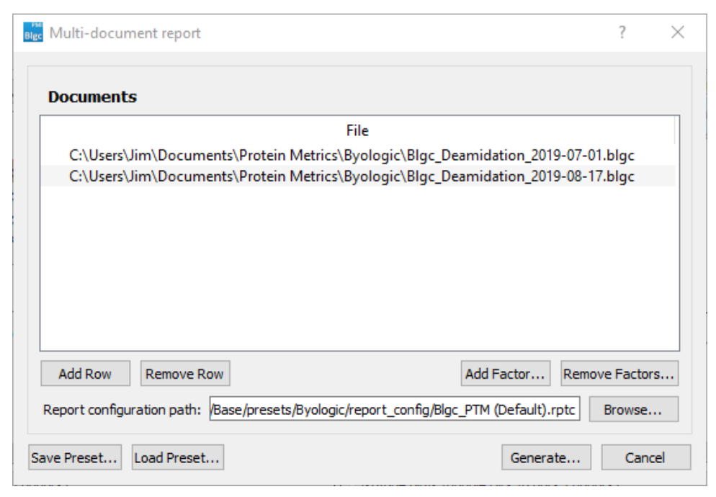716x497 pixels.
Task: Click the Blgc application icon in title bar
Action: coord(33,32)
